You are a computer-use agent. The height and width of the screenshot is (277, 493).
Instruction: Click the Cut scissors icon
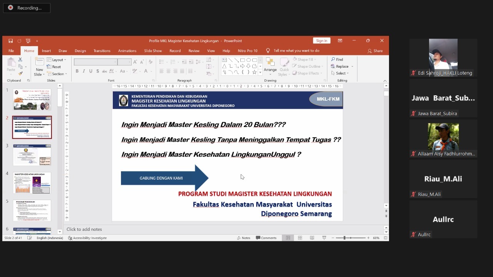20,60
